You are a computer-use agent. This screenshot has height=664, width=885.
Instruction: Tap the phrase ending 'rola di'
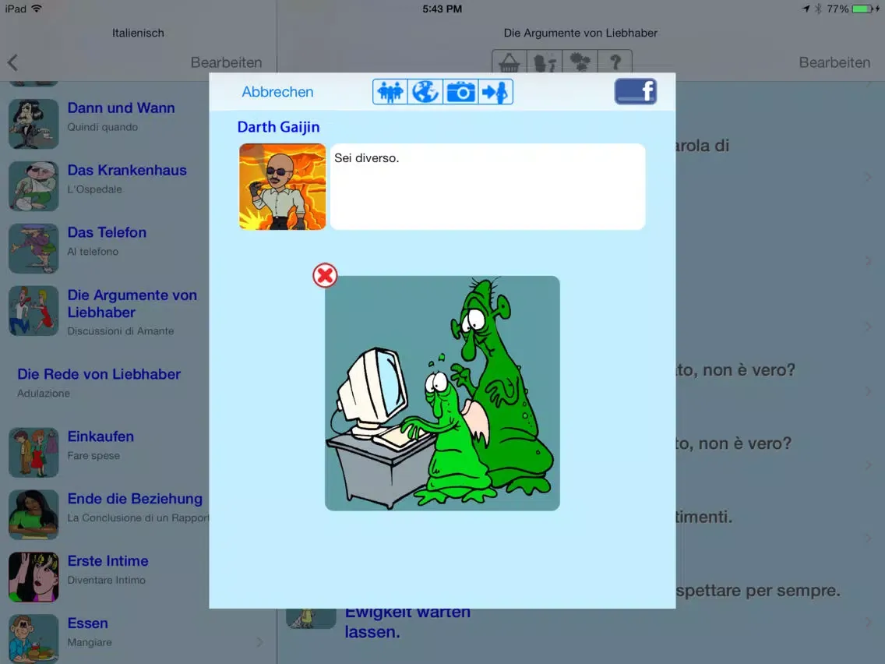point(702,146)
